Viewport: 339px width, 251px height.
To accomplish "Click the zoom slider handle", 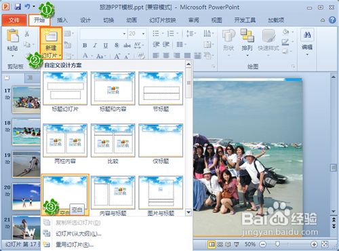I will pos(277,244).
